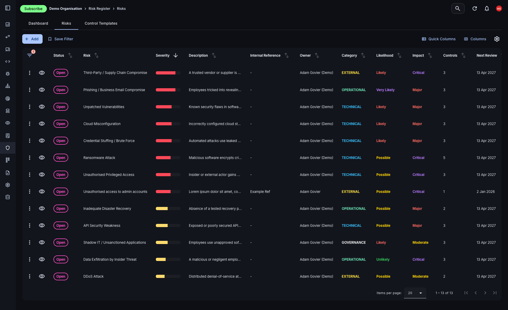Click the refresh icon in header
Screen dimensions: 508x310
coord(475,8)
